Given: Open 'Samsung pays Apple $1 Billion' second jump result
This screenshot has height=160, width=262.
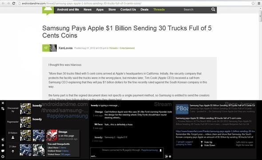Looking at the screenshot, I should [x=208, y=118].
